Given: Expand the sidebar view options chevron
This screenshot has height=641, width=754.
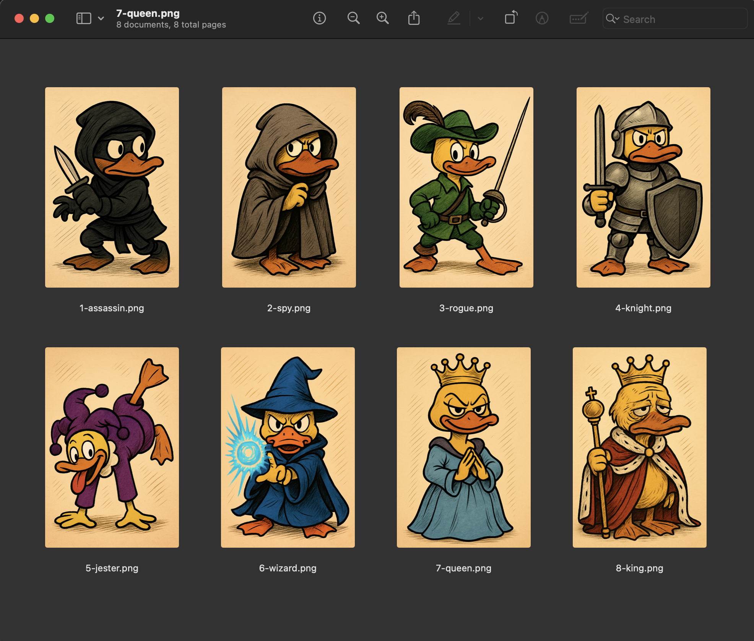Looking at the screenshot, I should [x=101, y=18].
